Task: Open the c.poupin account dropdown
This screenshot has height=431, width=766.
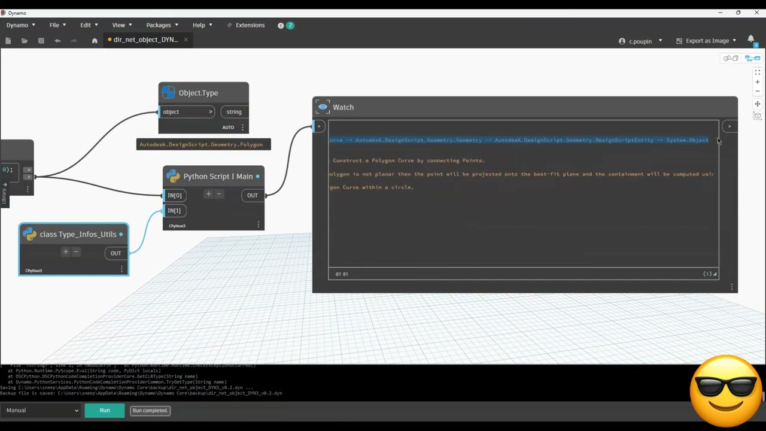Action: (640, 41)
